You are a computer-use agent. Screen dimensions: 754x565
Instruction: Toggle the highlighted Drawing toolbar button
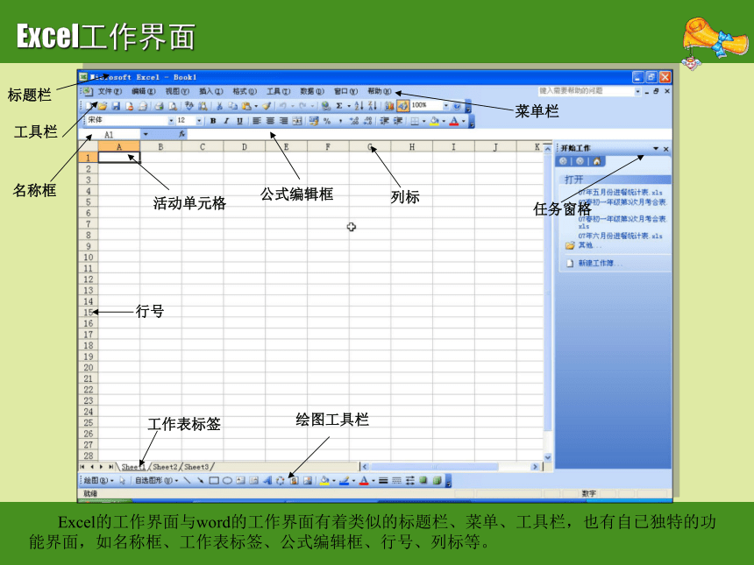[402, 106]
